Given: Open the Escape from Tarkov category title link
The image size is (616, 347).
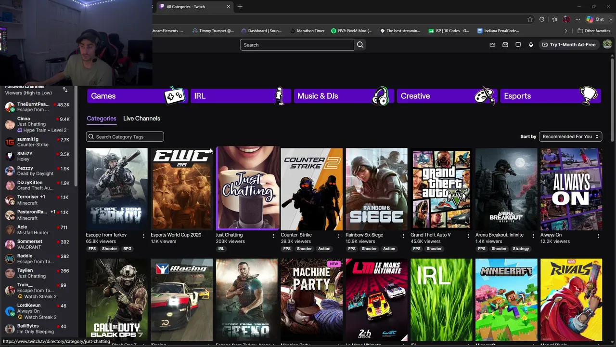Looking at the screenshot, I should point(106,235).
